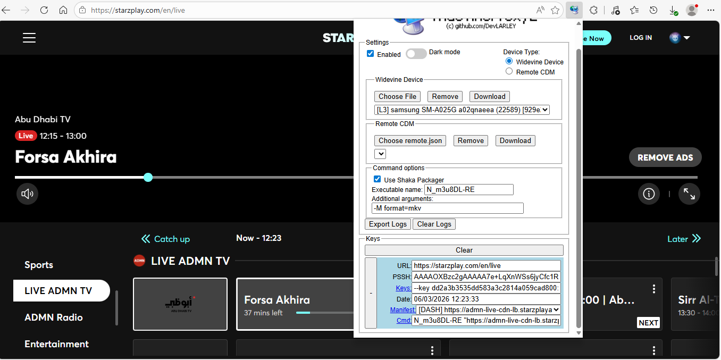The width and height of the screenshot is (721, 360).
Task: Click Export Logs button
Action: (388, 224)
